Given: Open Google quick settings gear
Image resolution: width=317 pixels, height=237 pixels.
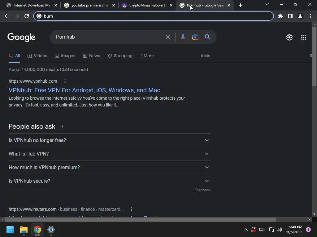Looking at the screenshot, I should pos(289,37).
